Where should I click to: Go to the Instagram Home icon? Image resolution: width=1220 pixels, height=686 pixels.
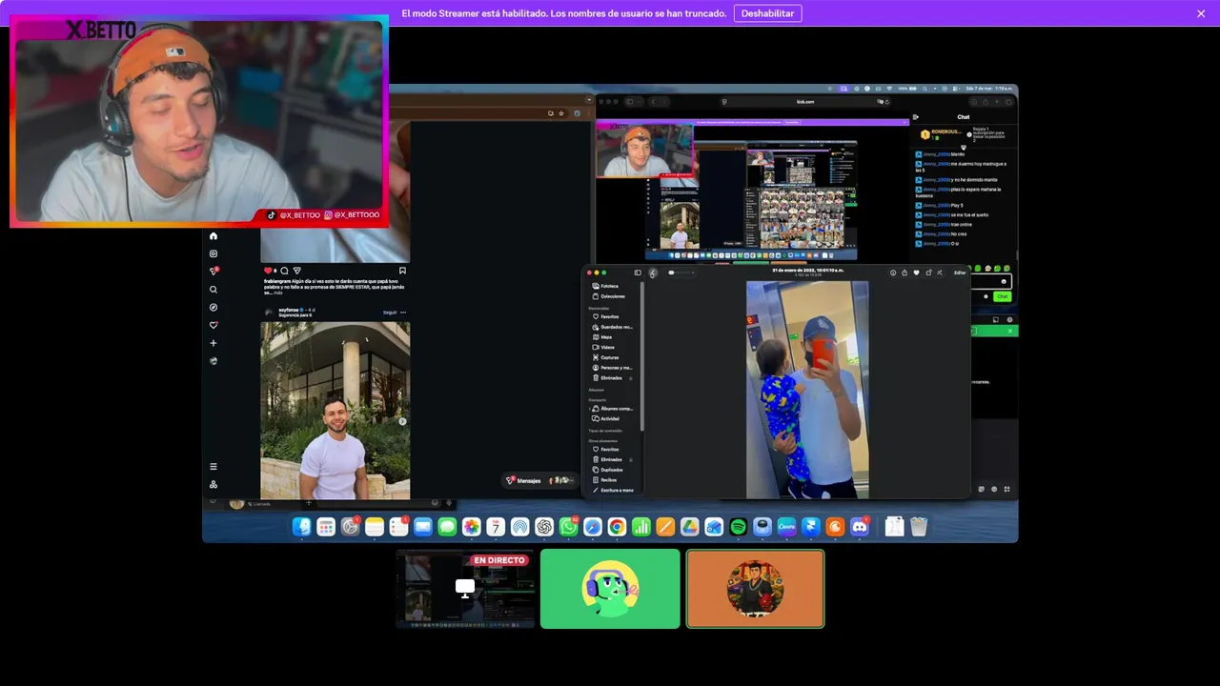click(213, 236)
